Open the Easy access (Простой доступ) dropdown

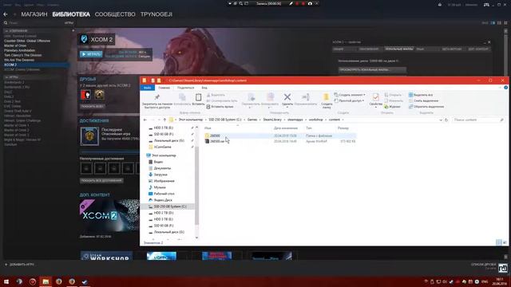350,100
